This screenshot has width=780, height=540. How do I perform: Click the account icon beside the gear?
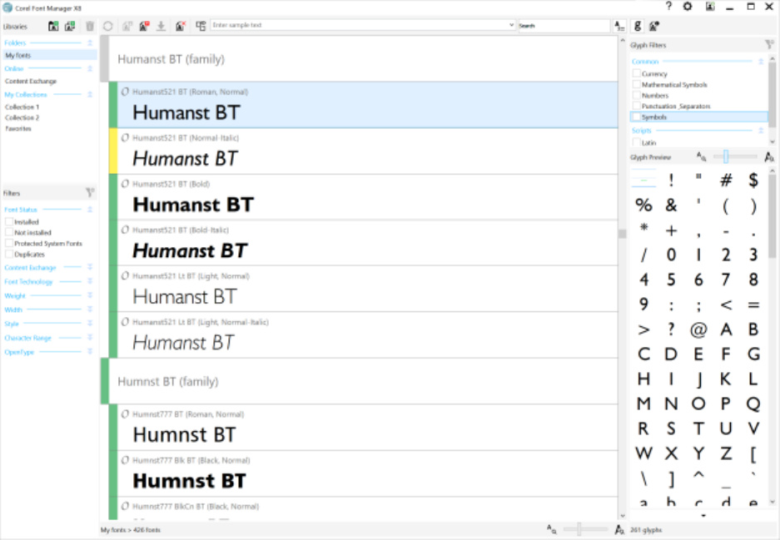coord(710,7)
